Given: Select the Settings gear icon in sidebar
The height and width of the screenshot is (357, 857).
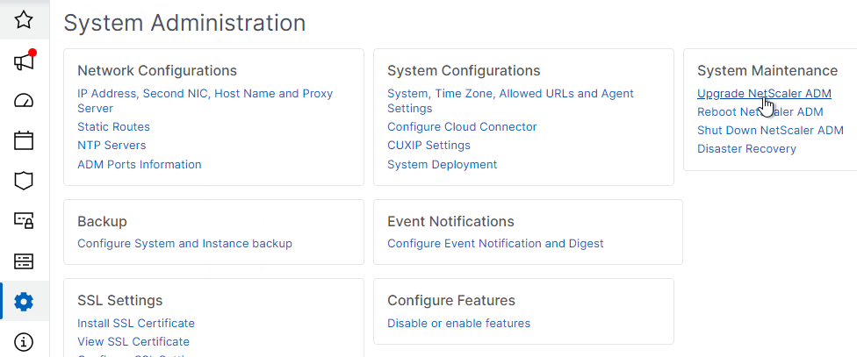Looking at the screenshot, I should [x=24, y=302].
